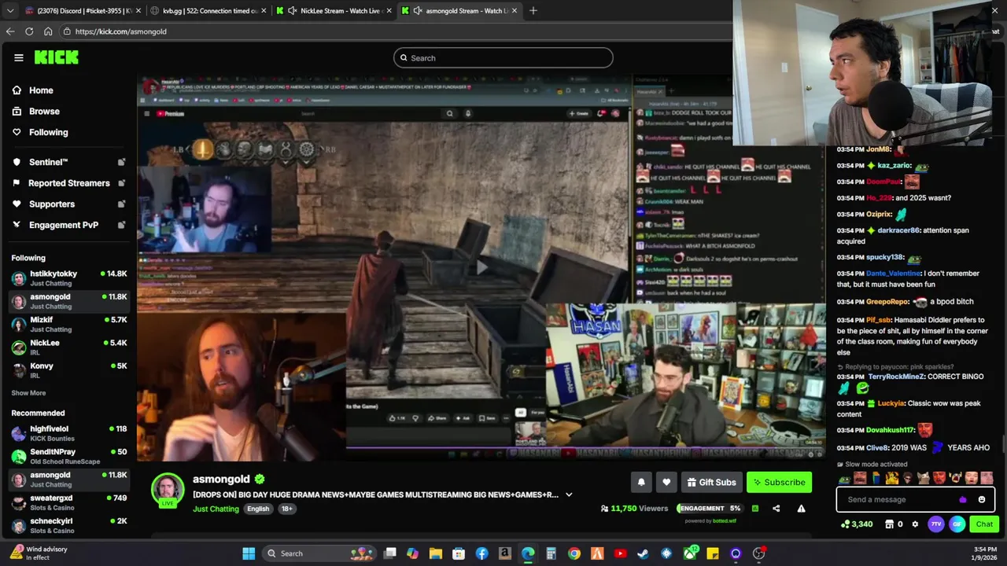Open Google Chrome from taskbar
This screenshot has height=566, width=1007.
(x=574, y=553)
